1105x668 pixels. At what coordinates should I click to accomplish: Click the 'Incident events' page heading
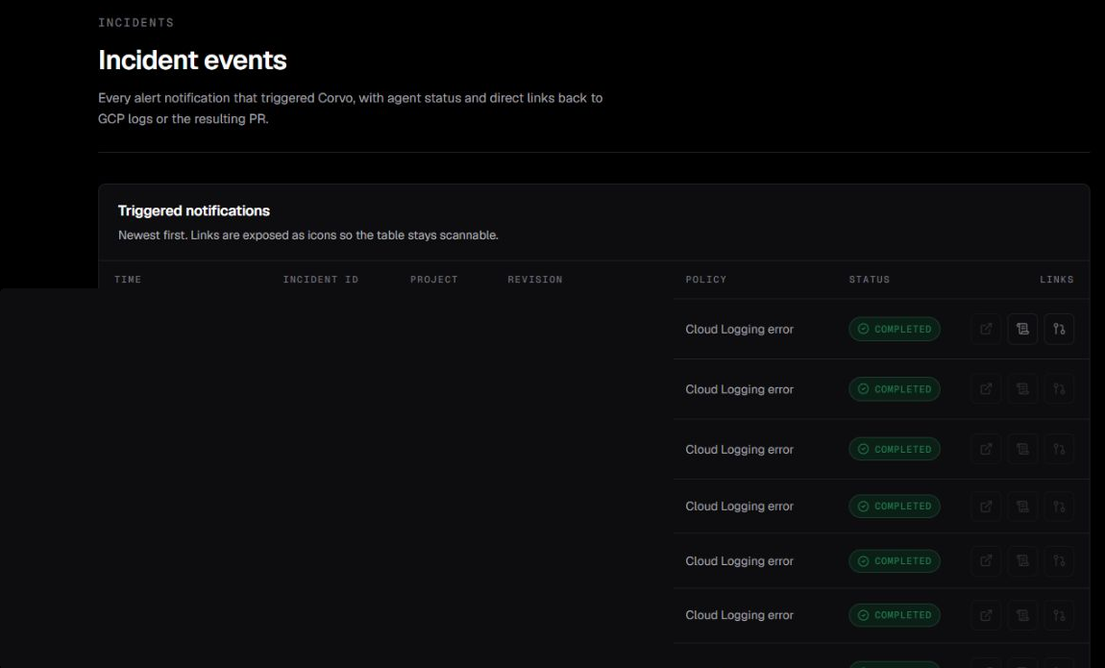pos(192,61)
